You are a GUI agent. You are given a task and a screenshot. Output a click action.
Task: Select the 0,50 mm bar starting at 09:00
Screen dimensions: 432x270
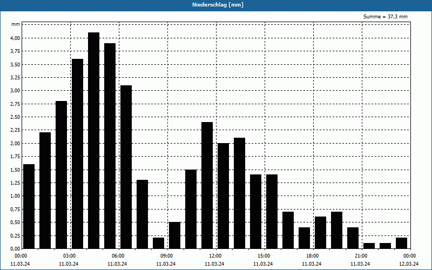click(174, 235)
